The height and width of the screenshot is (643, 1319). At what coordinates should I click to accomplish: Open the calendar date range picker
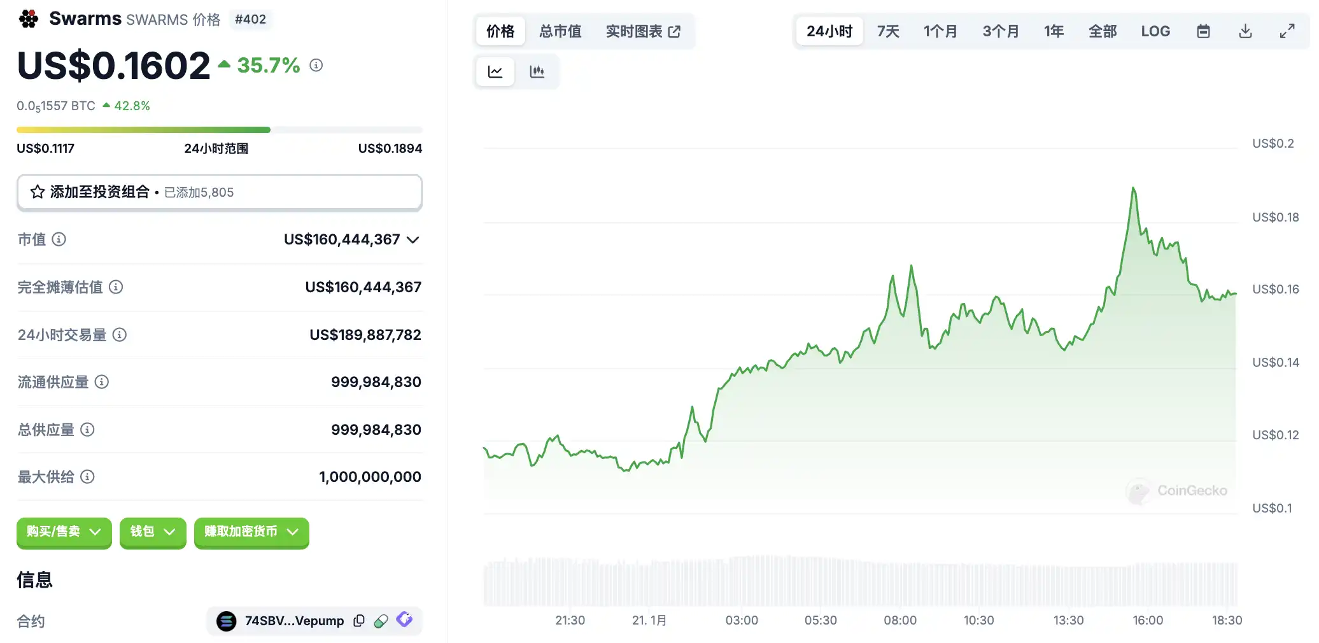pos(1203,31)
